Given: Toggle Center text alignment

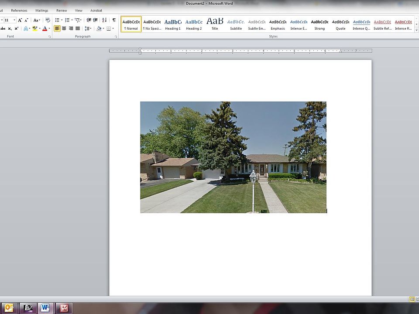Looking at the screenshot, I should [x=64, y=28].
